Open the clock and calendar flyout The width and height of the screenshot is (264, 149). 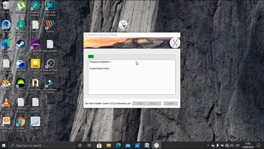coord(248,145)
